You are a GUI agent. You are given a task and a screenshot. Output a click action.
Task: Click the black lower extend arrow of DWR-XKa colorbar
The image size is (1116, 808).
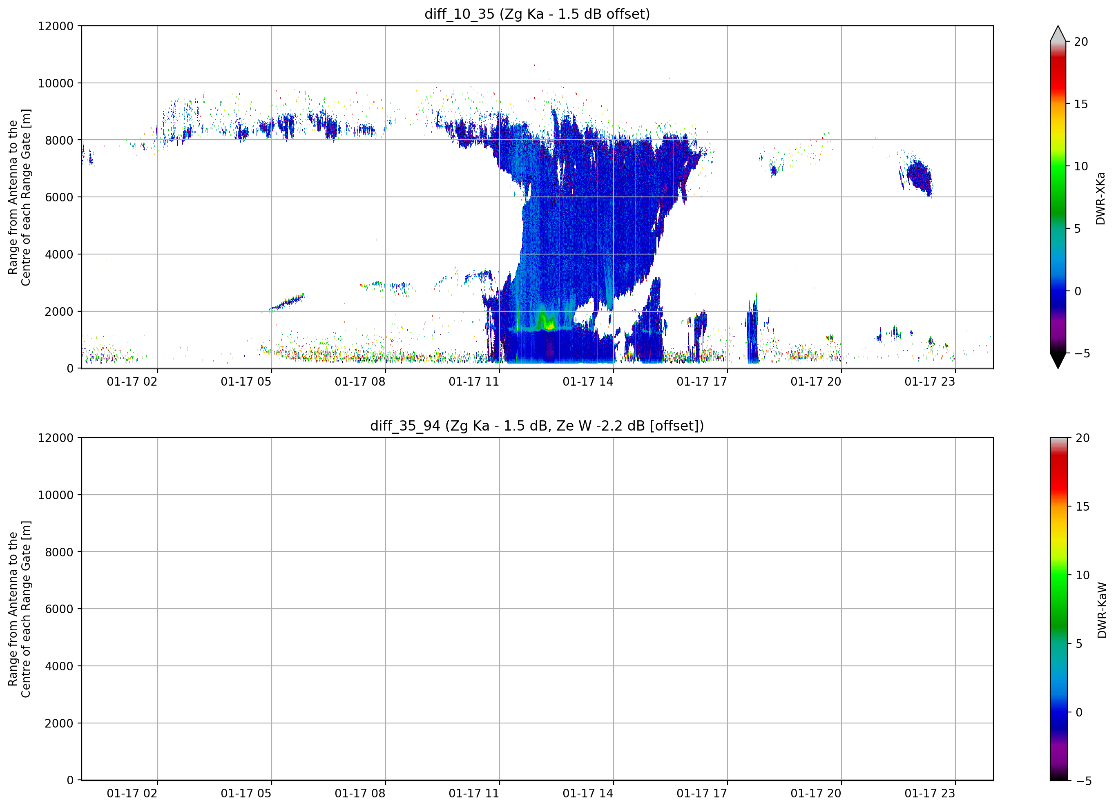point(1058,361)
